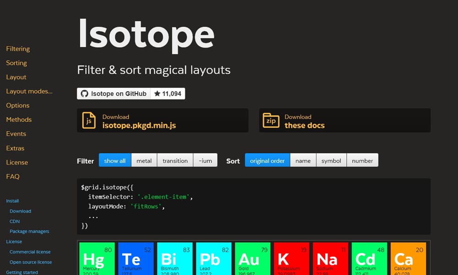
Task: Click the red K Potassium tile
Action: tap(291, 259)
